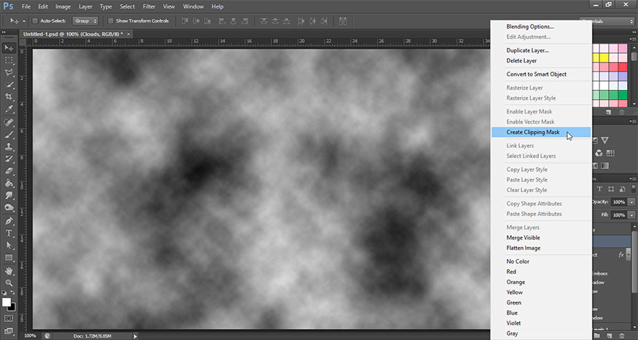Screen dimensions: 638x340
Task: Click Create Clipping Mask in context menu
Action: [533, 133]
